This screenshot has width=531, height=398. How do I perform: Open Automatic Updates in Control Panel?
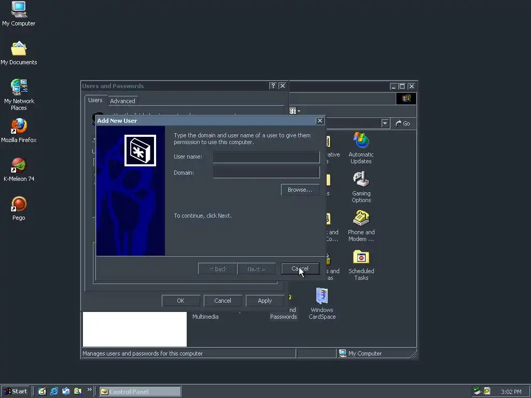(361, 148)
